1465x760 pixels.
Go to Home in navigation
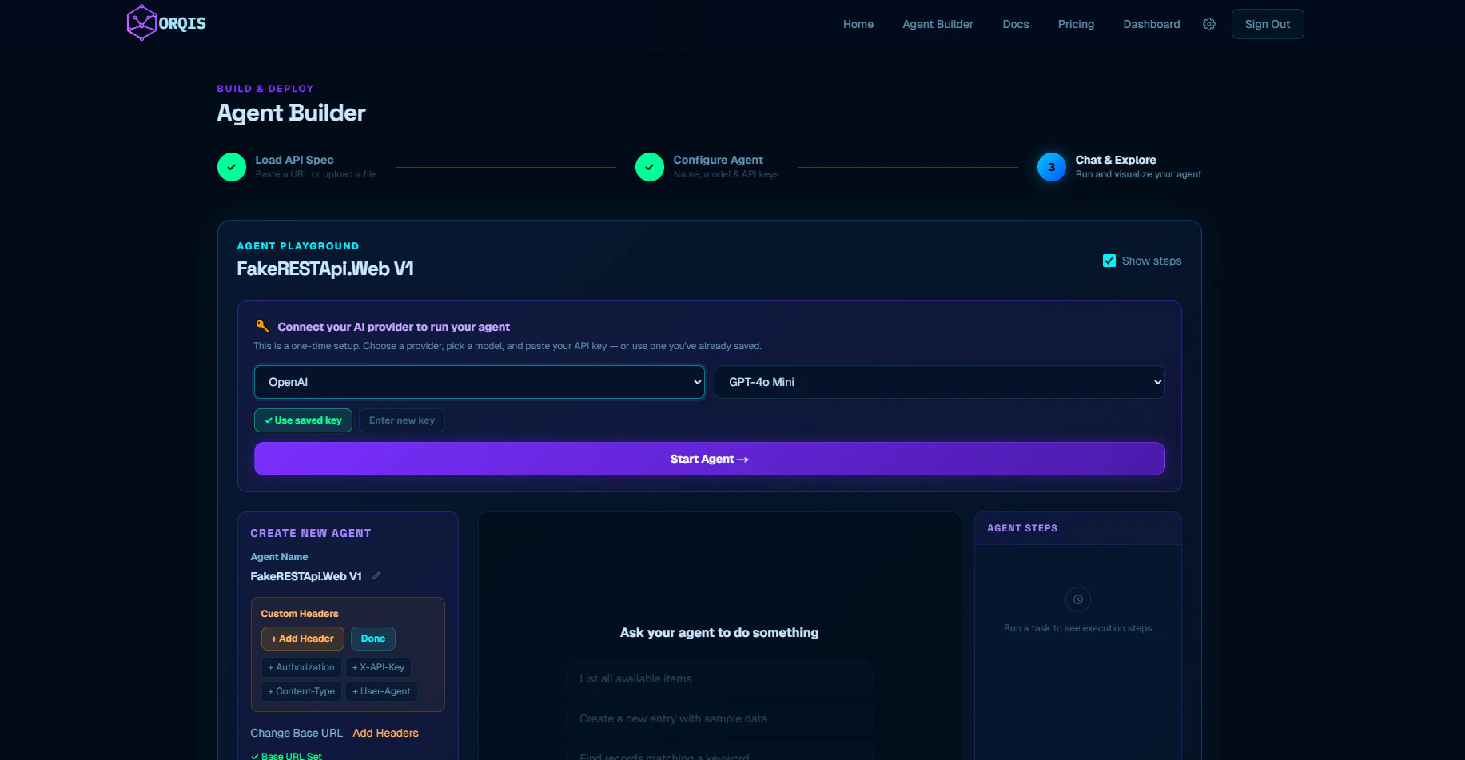click(858, 24)
